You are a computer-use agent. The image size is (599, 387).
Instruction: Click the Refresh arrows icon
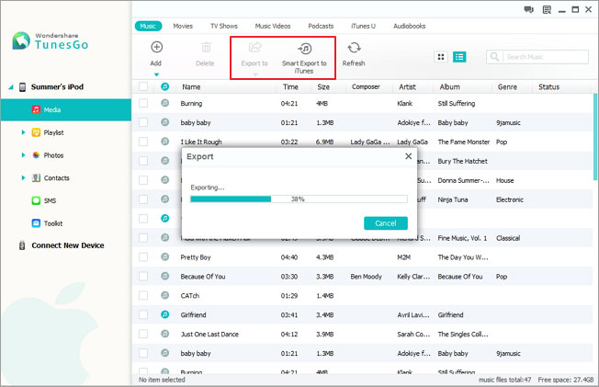(354, 48)
